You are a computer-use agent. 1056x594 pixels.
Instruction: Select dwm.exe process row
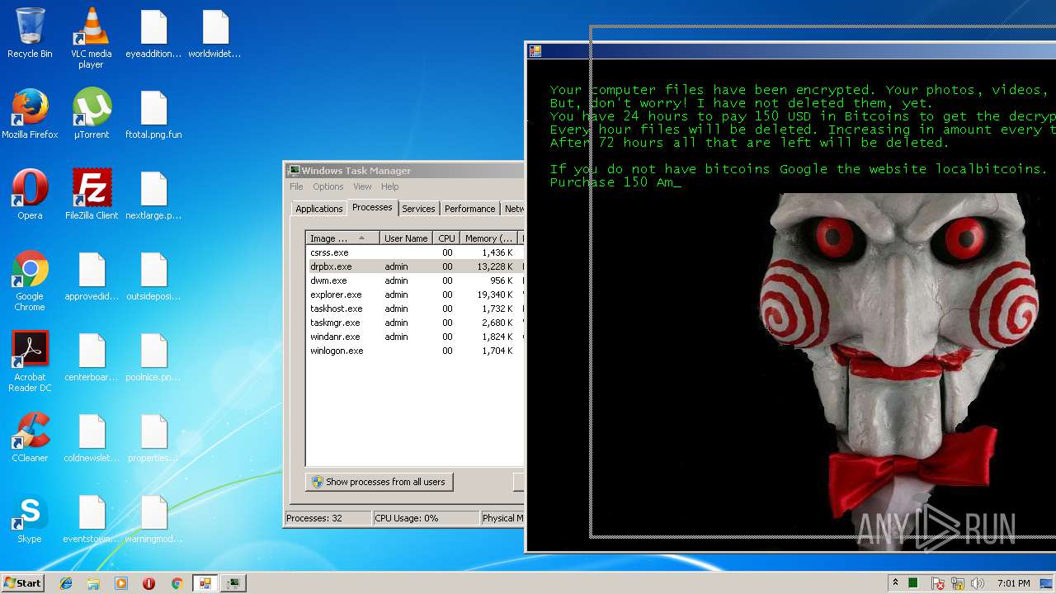(x=414, y=280)
